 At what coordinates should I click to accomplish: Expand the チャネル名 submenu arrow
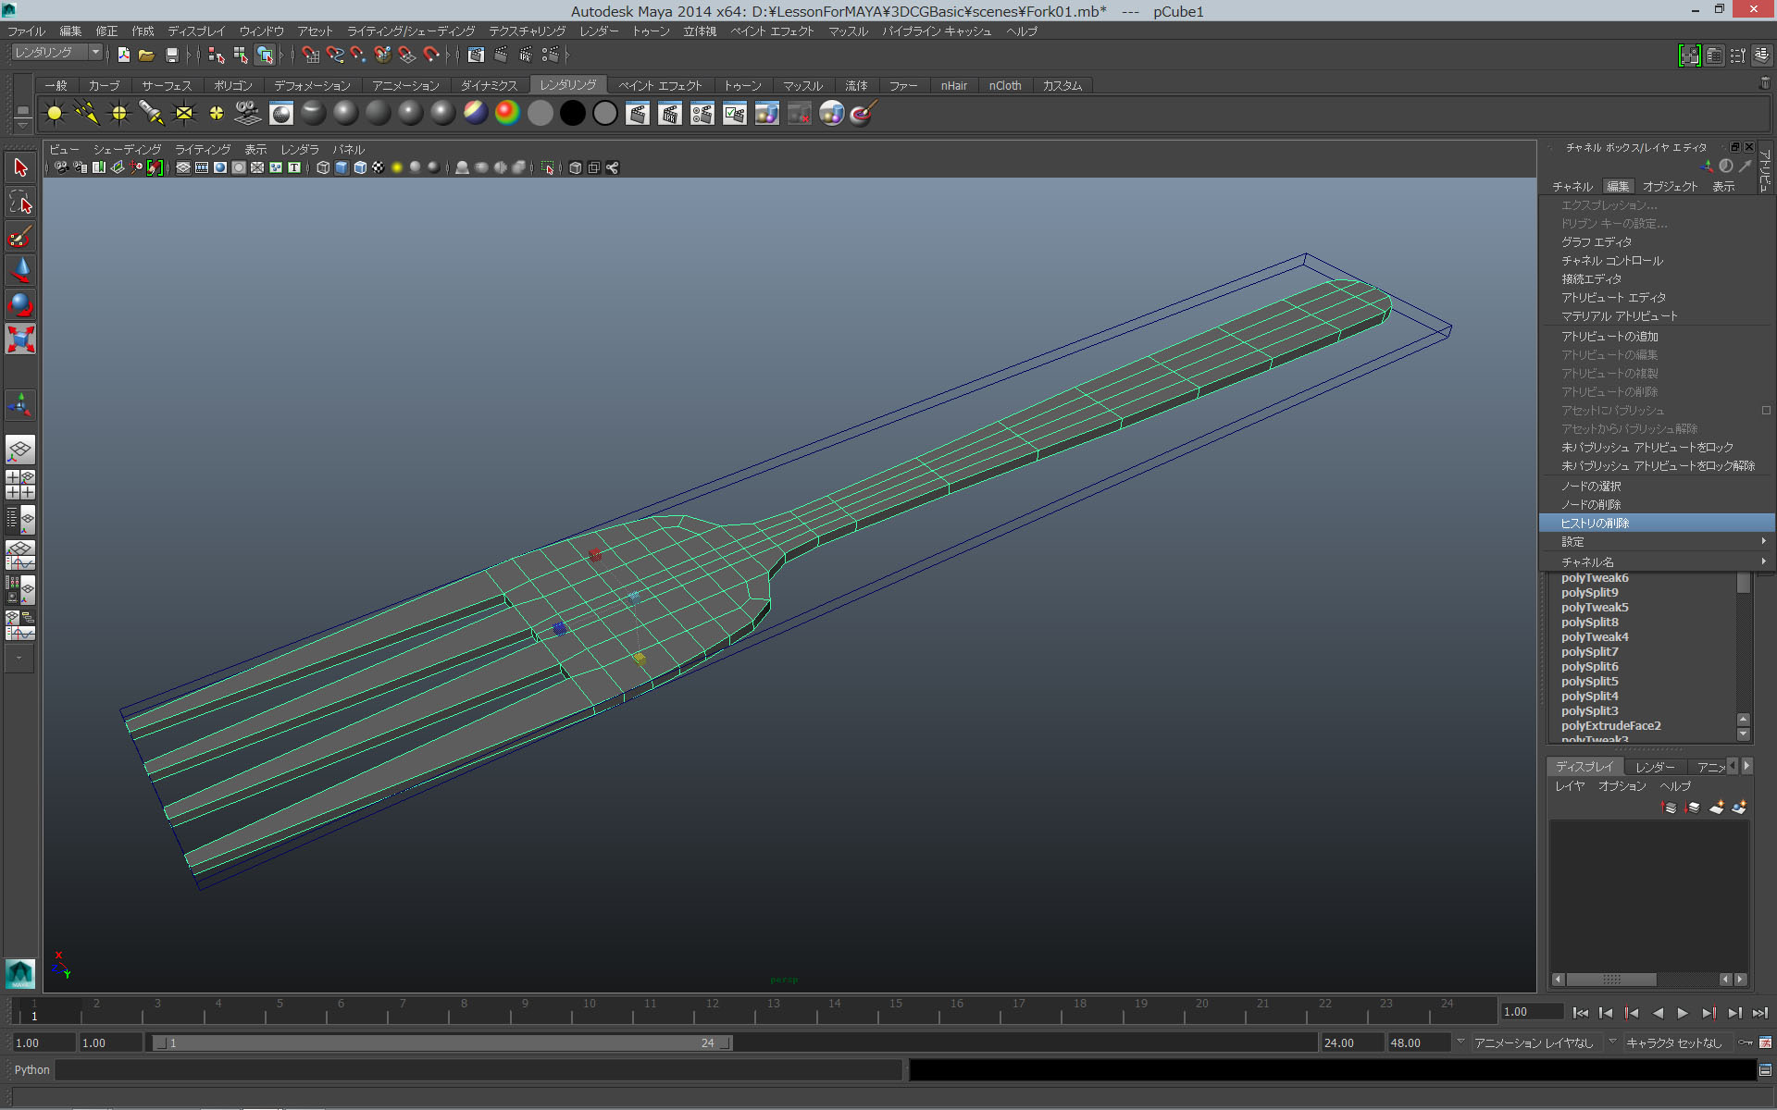click(x=1761, y=561)
